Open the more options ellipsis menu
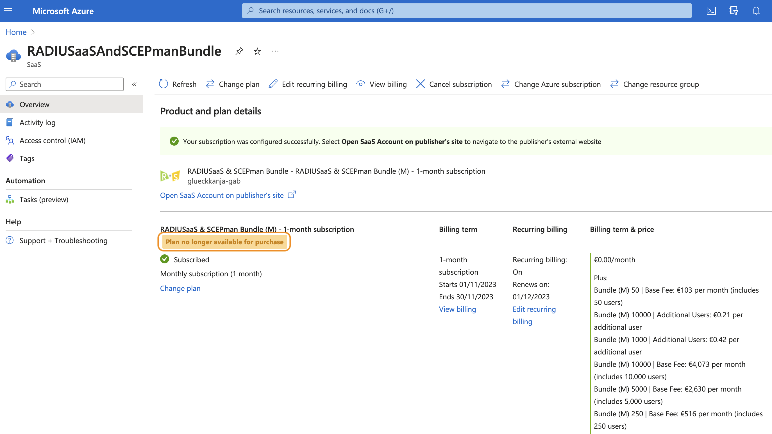This screenshot has width=772, height=434. pyautogui.click(x=275, y=51)
